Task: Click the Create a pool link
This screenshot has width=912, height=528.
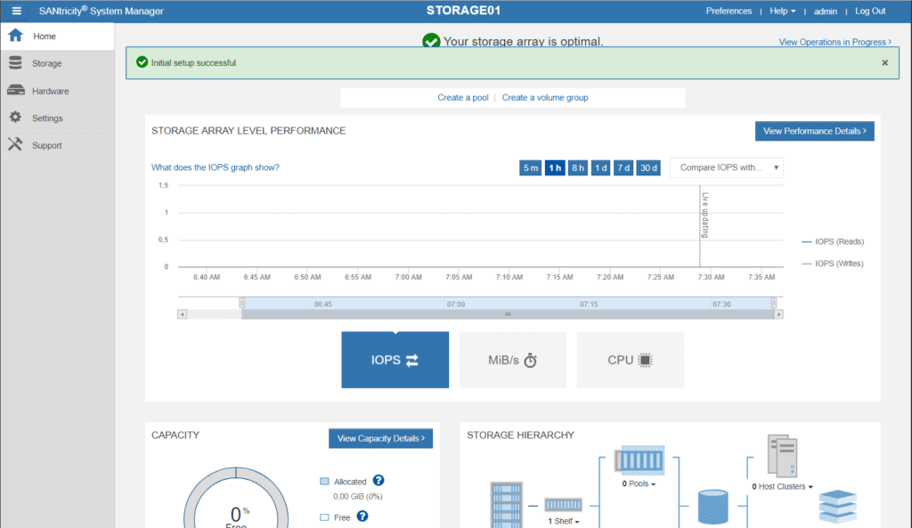Action: 462,97
